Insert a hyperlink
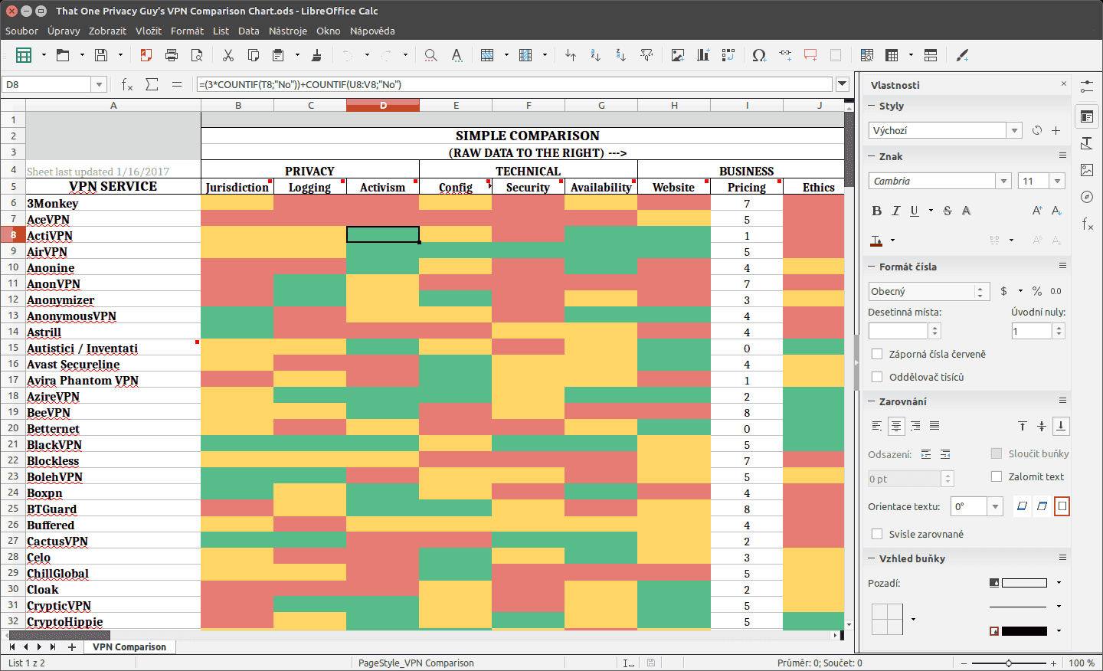 pyautogui.click(x=785, y=55)
